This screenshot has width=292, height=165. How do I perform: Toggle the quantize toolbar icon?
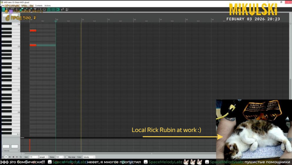44,9
